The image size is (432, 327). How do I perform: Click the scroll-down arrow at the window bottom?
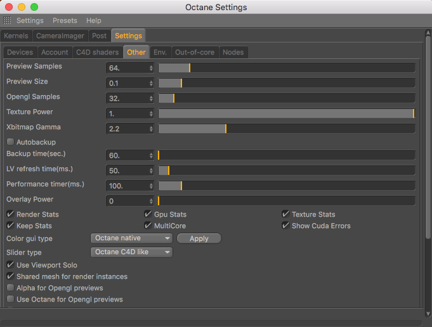click(426, 313)
